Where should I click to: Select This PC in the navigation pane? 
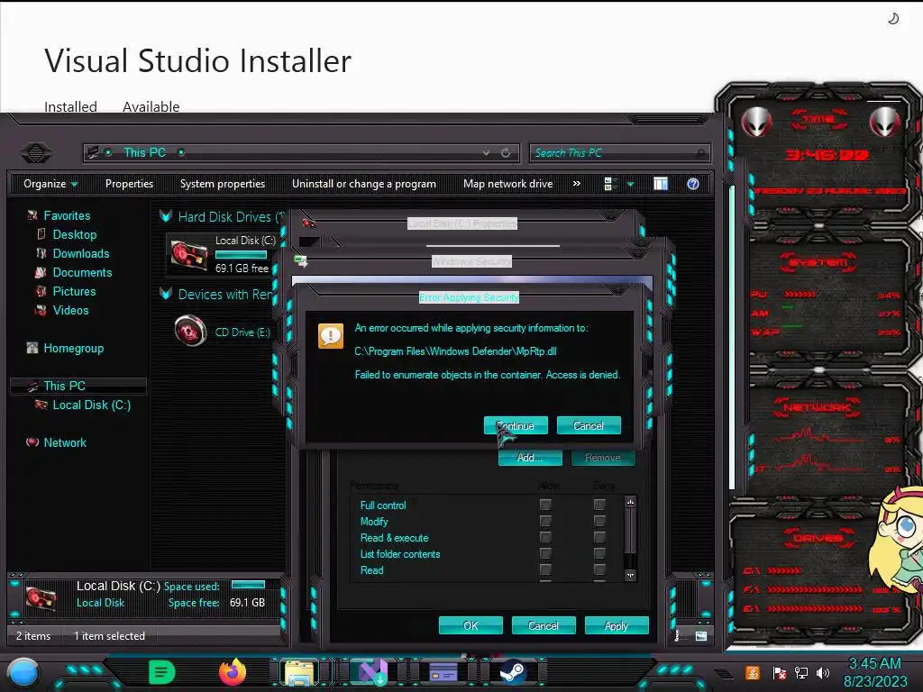(x=64, y=386)
